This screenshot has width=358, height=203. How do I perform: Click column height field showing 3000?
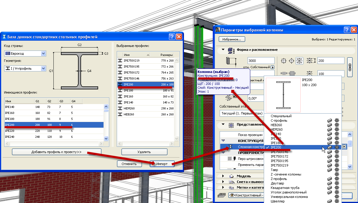pyautogui.click(x=261, y=61)
